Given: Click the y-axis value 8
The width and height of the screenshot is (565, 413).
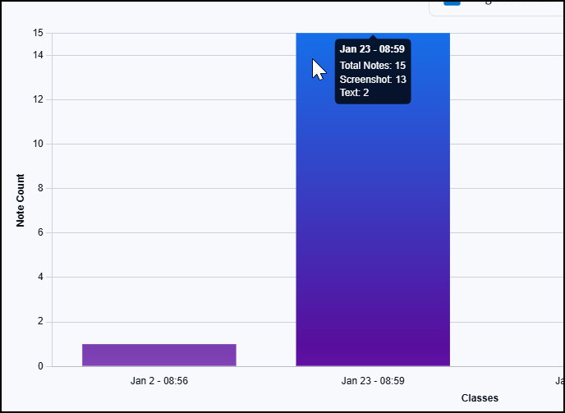Looking at the screenshot, I should point(40,188).
